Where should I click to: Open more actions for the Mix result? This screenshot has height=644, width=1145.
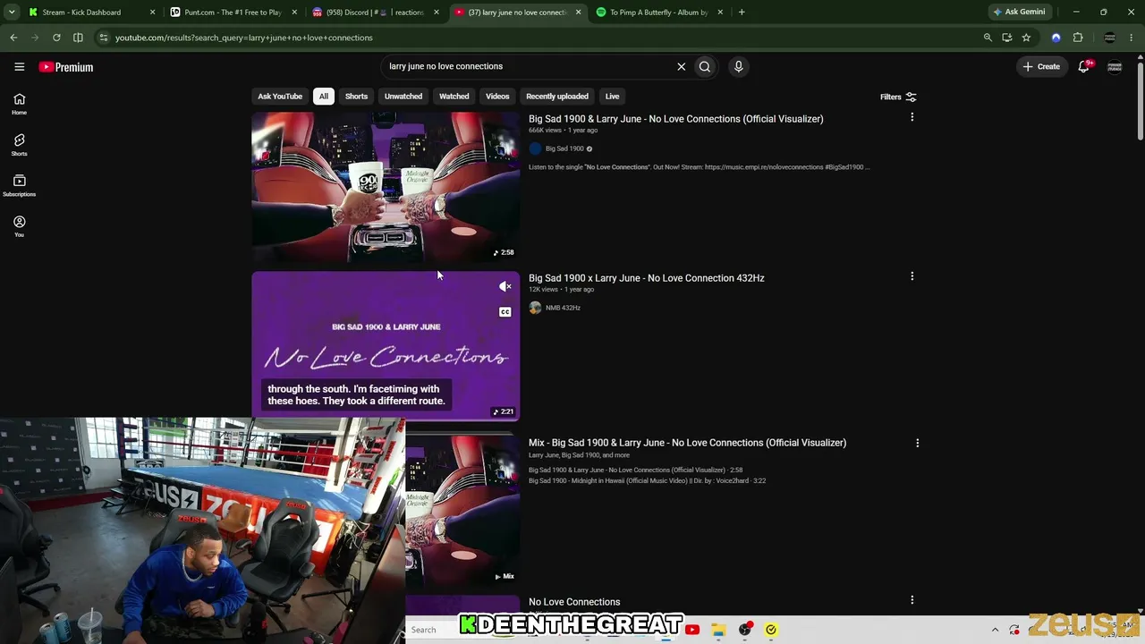917,443
